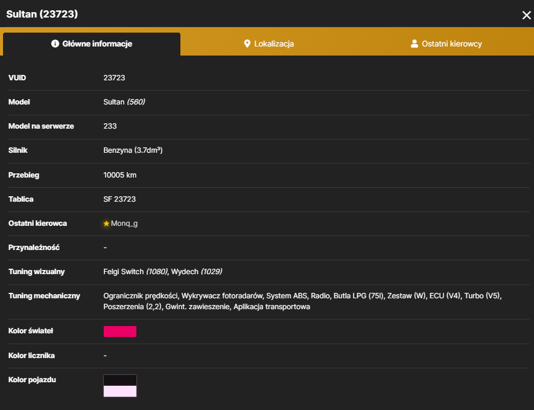This screenshot has width=534, height=410.
Task: Open the Ostatni kierowcy tab
Action: pos(446,43)
